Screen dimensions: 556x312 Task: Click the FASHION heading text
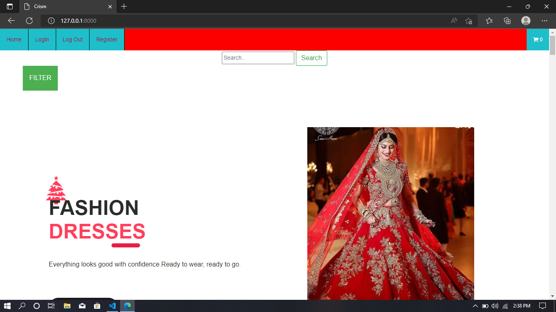pos(94,208)
